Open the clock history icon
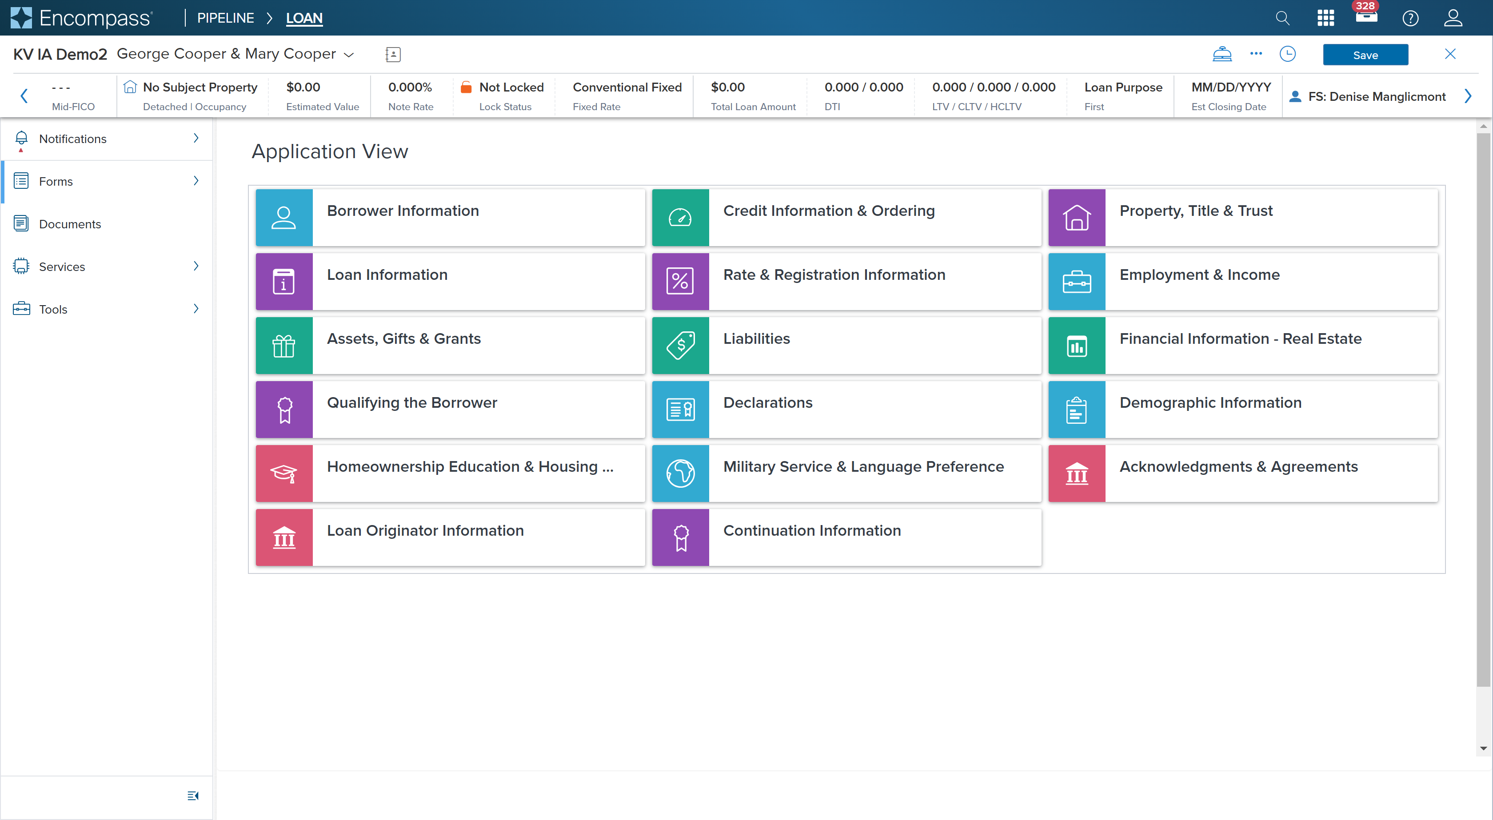Screen dimensions: 1493x820 click(1287, 55)
